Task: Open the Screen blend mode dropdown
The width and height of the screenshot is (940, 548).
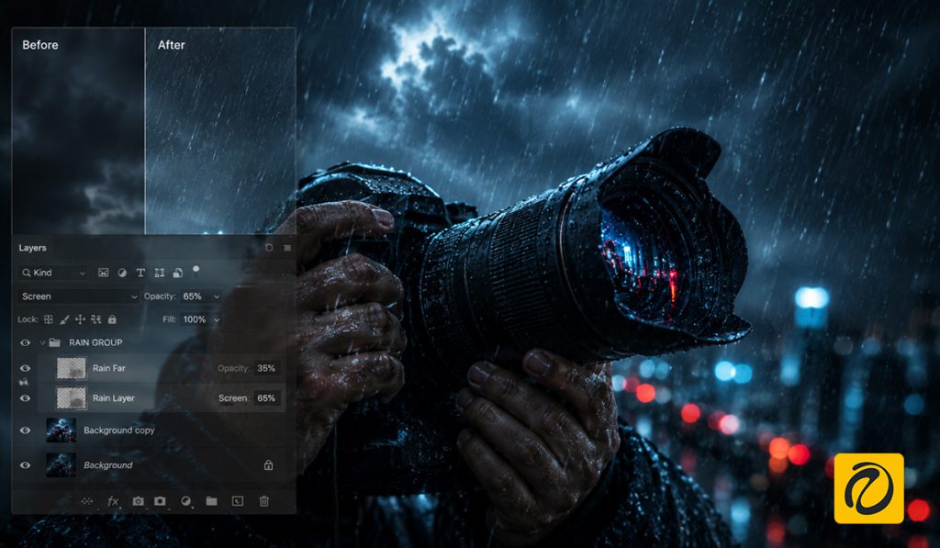Action: pos(78,296)
